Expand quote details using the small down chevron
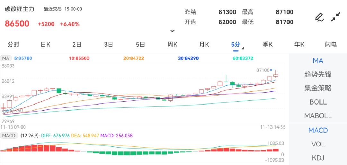Viewport: 347px width, 165px height. pos(173,31)
